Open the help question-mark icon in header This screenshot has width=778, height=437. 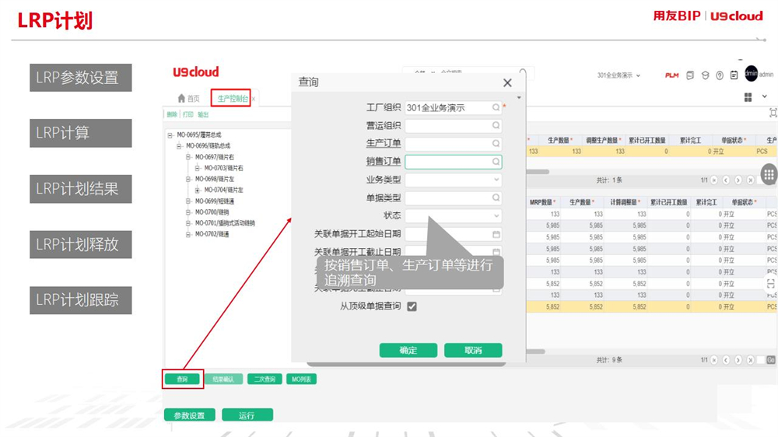[x=720, y=75]
